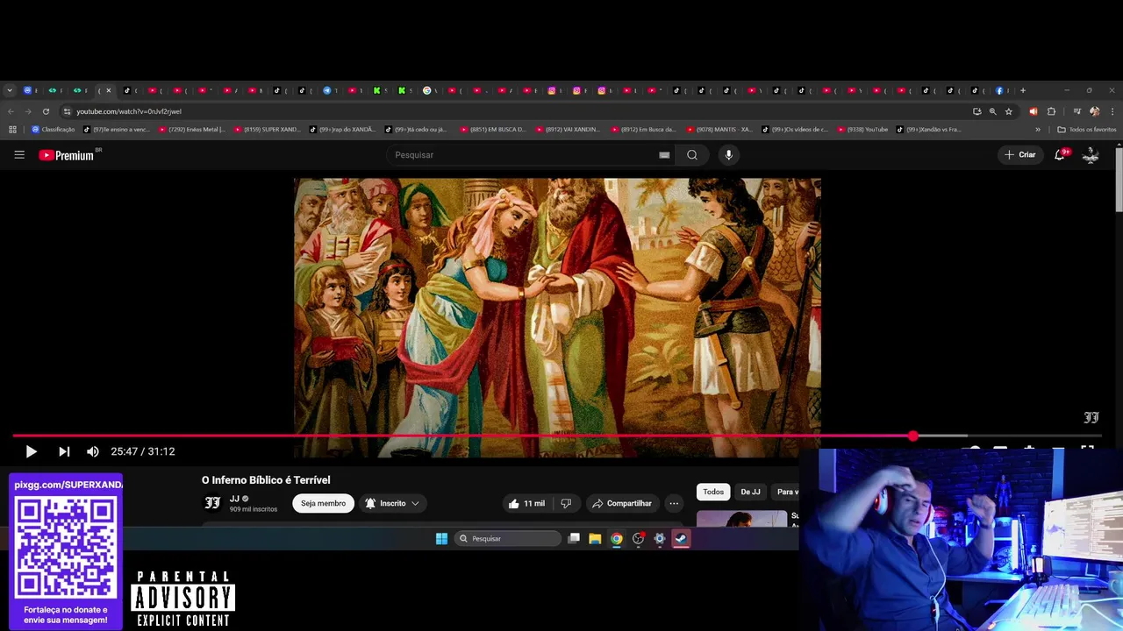
Task: Mute the video volume speaker icon
Action: [x=93, y=451]
